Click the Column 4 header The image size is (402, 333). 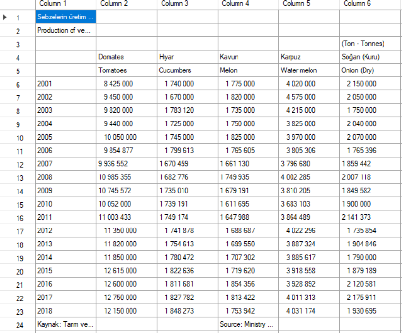coord(248,4)
